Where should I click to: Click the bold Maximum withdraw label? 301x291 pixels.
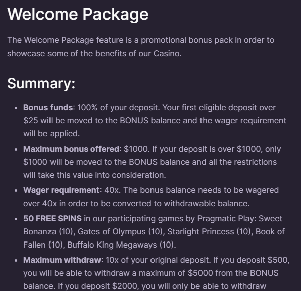coord(63,260)
